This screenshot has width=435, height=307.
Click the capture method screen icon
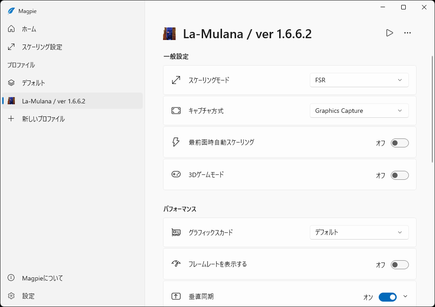click(x=175, y=111)
